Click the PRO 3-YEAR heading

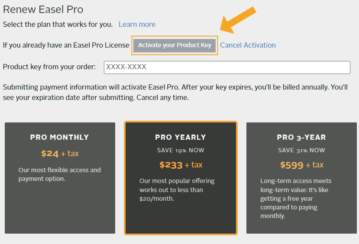click(301, 137)
